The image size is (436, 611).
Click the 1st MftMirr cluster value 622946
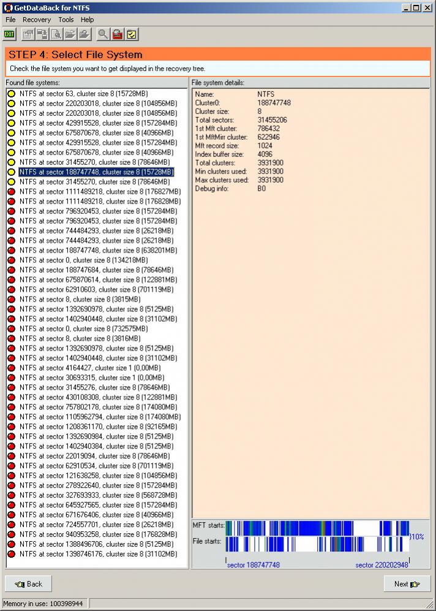(x=268, y=137)
